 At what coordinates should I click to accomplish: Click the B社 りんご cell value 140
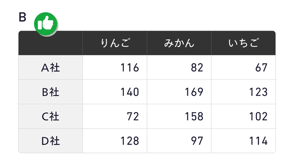pos(129,92)
